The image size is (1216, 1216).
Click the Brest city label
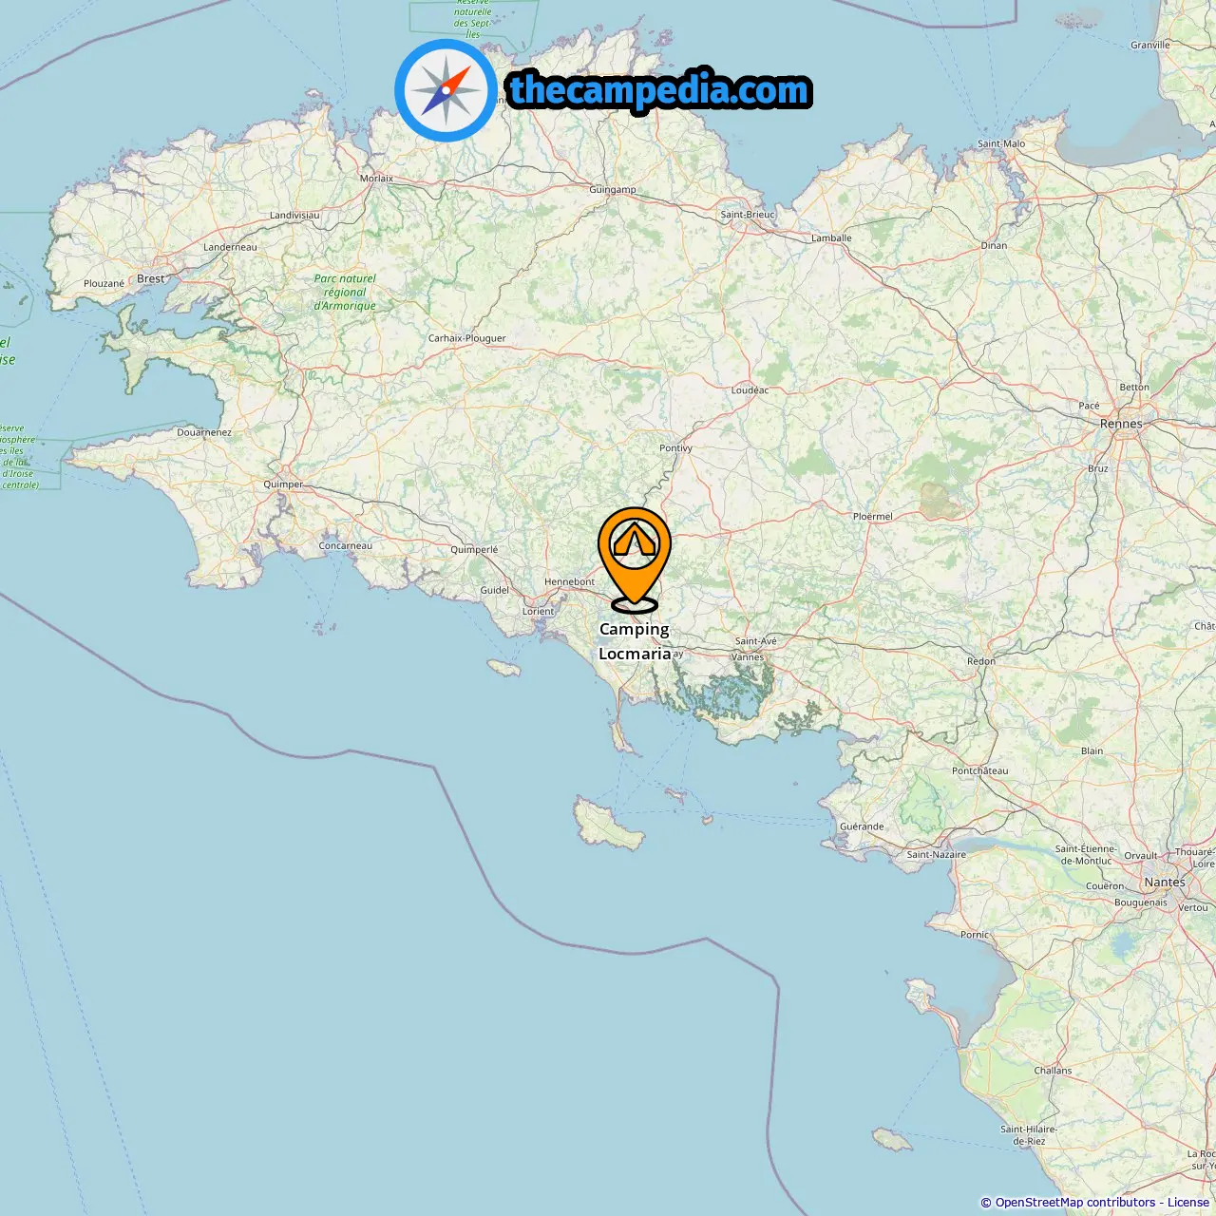coord(151,278)
